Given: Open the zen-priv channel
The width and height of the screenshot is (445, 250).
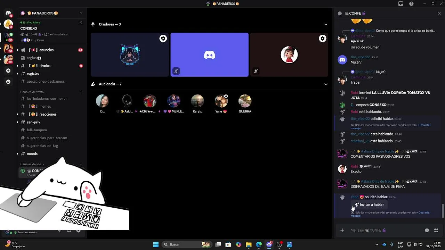Looking at the screenshot, I should click(51, 122).
